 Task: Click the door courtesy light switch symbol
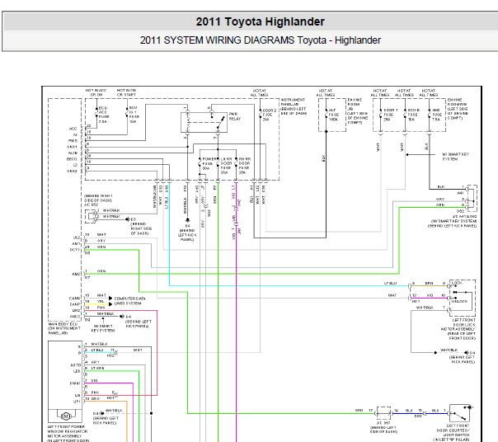460,413
